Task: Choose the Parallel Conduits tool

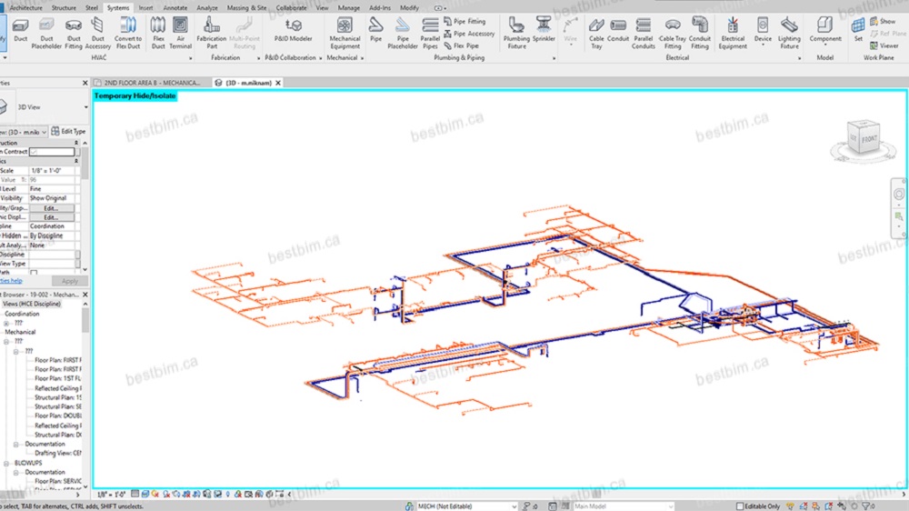Action: pos(643,33)
